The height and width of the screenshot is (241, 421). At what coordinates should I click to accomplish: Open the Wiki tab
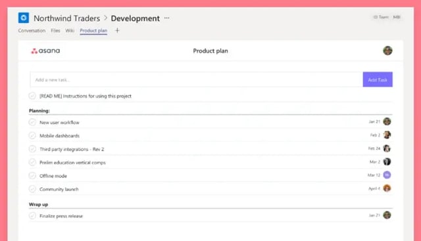[70, 31]
